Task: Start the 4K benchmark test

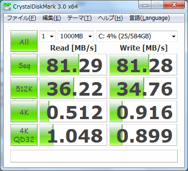Action: click(24, 111)
